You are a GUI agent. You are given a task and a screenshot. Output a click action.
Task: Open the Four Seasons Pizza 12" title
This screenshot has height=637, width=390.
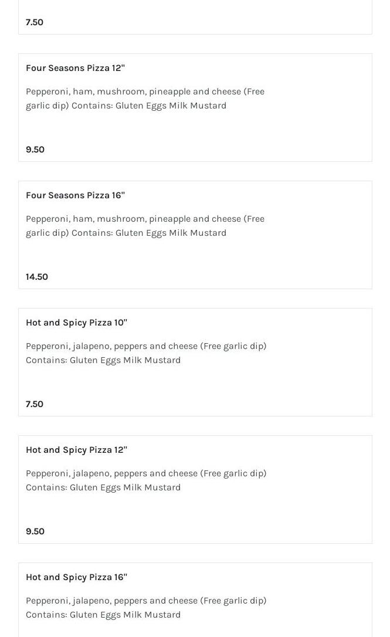75,68
